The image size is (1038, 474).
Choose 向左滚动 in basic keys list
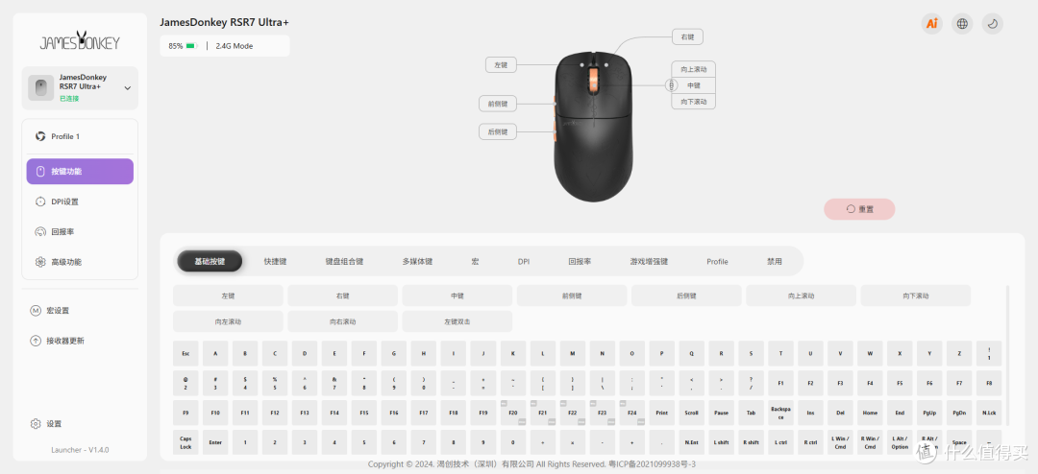coord(228,321)
